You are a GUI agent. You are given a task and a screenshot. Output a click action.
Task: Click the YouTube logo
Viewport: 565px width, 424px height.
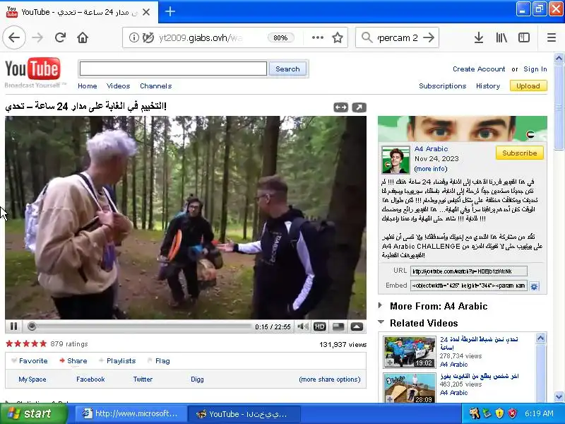32,69
